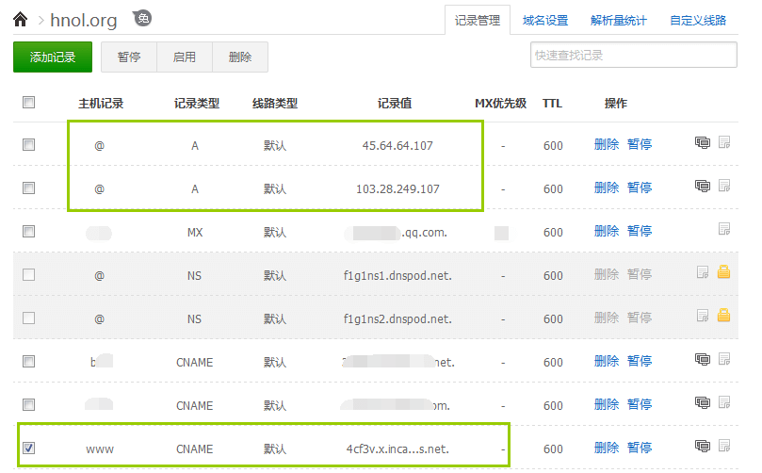Open note icon for the first CNAME record
The image size is (762, 473).
coord(724,359)
